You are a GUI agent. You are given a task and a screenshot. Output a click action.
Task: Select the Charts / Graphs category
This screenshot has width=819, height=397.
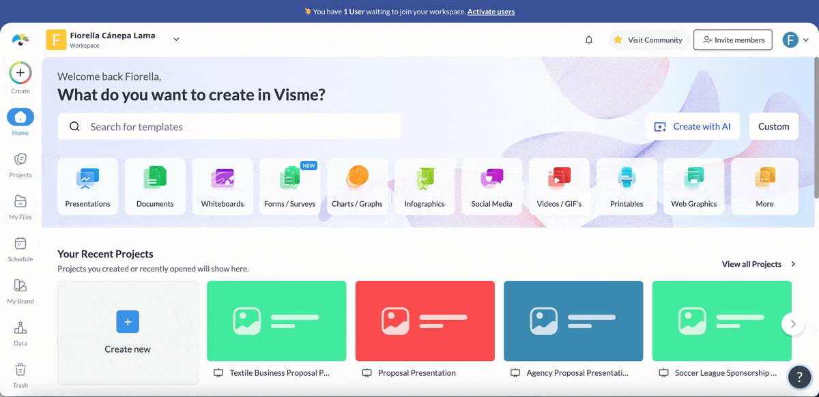[x=357, y=186]
